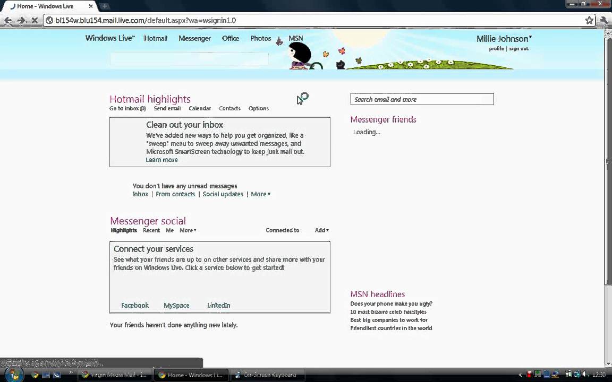Click the address bar URL
This screenshot has height=382, width=612.
point(145,20)
